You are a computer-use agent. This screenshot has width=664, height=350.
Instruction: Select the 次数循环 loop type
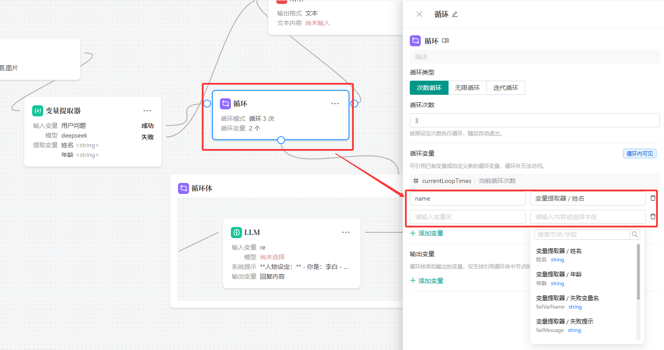click(x=429, y=88)
